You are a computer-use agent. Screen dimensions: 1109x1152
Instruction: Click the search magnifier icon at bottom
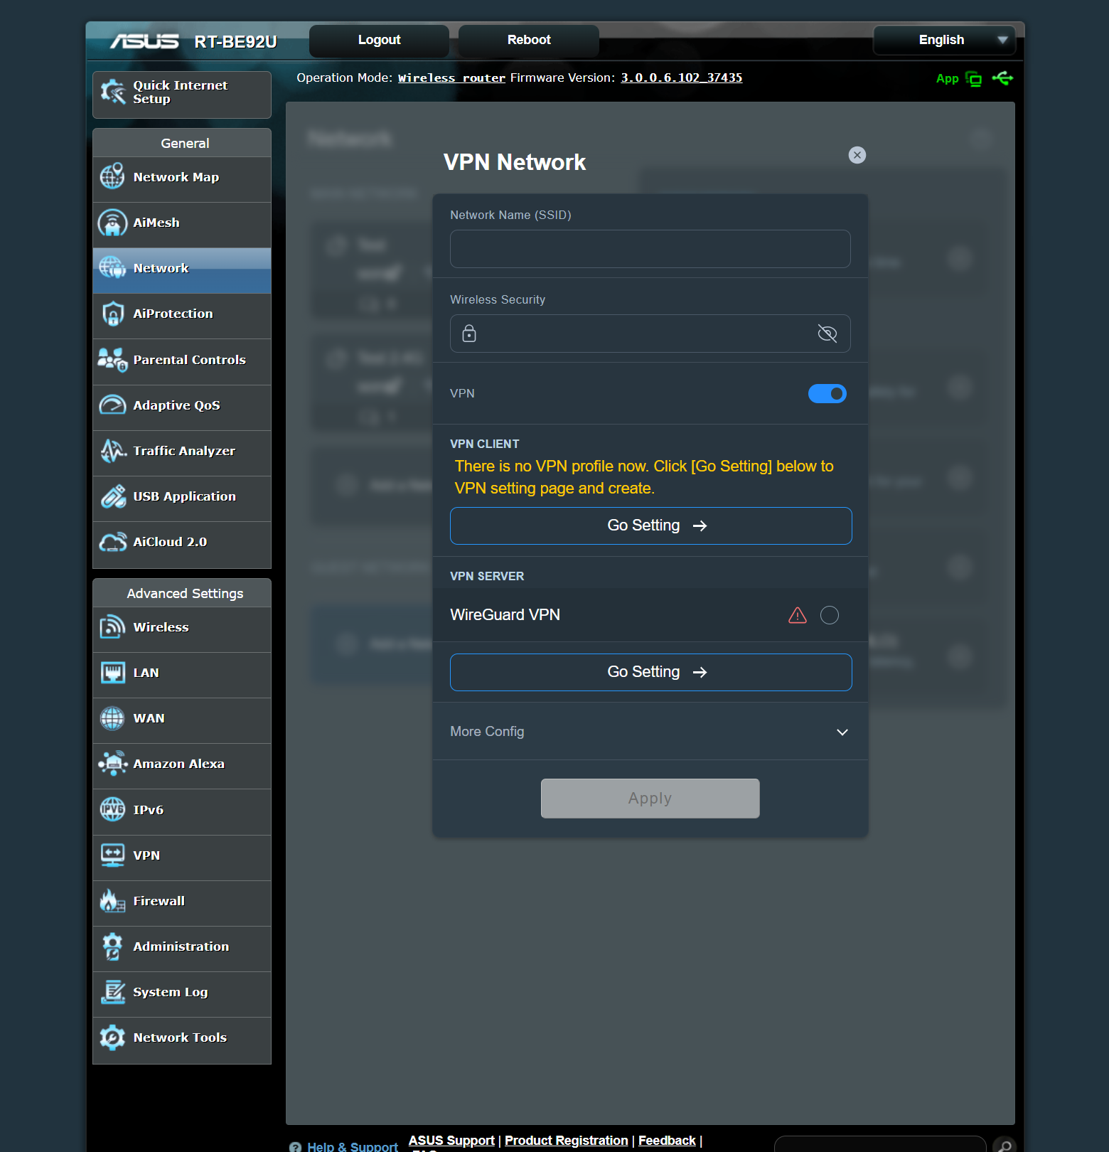coord(1004,1146)
